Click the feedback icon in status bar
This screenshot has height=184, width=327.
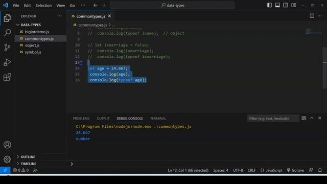[x=311, y=170]
